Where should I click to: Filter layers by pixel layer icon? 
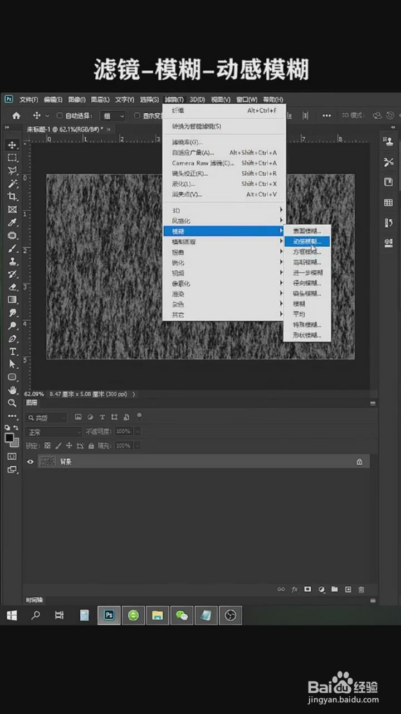(x=78, y=417)
